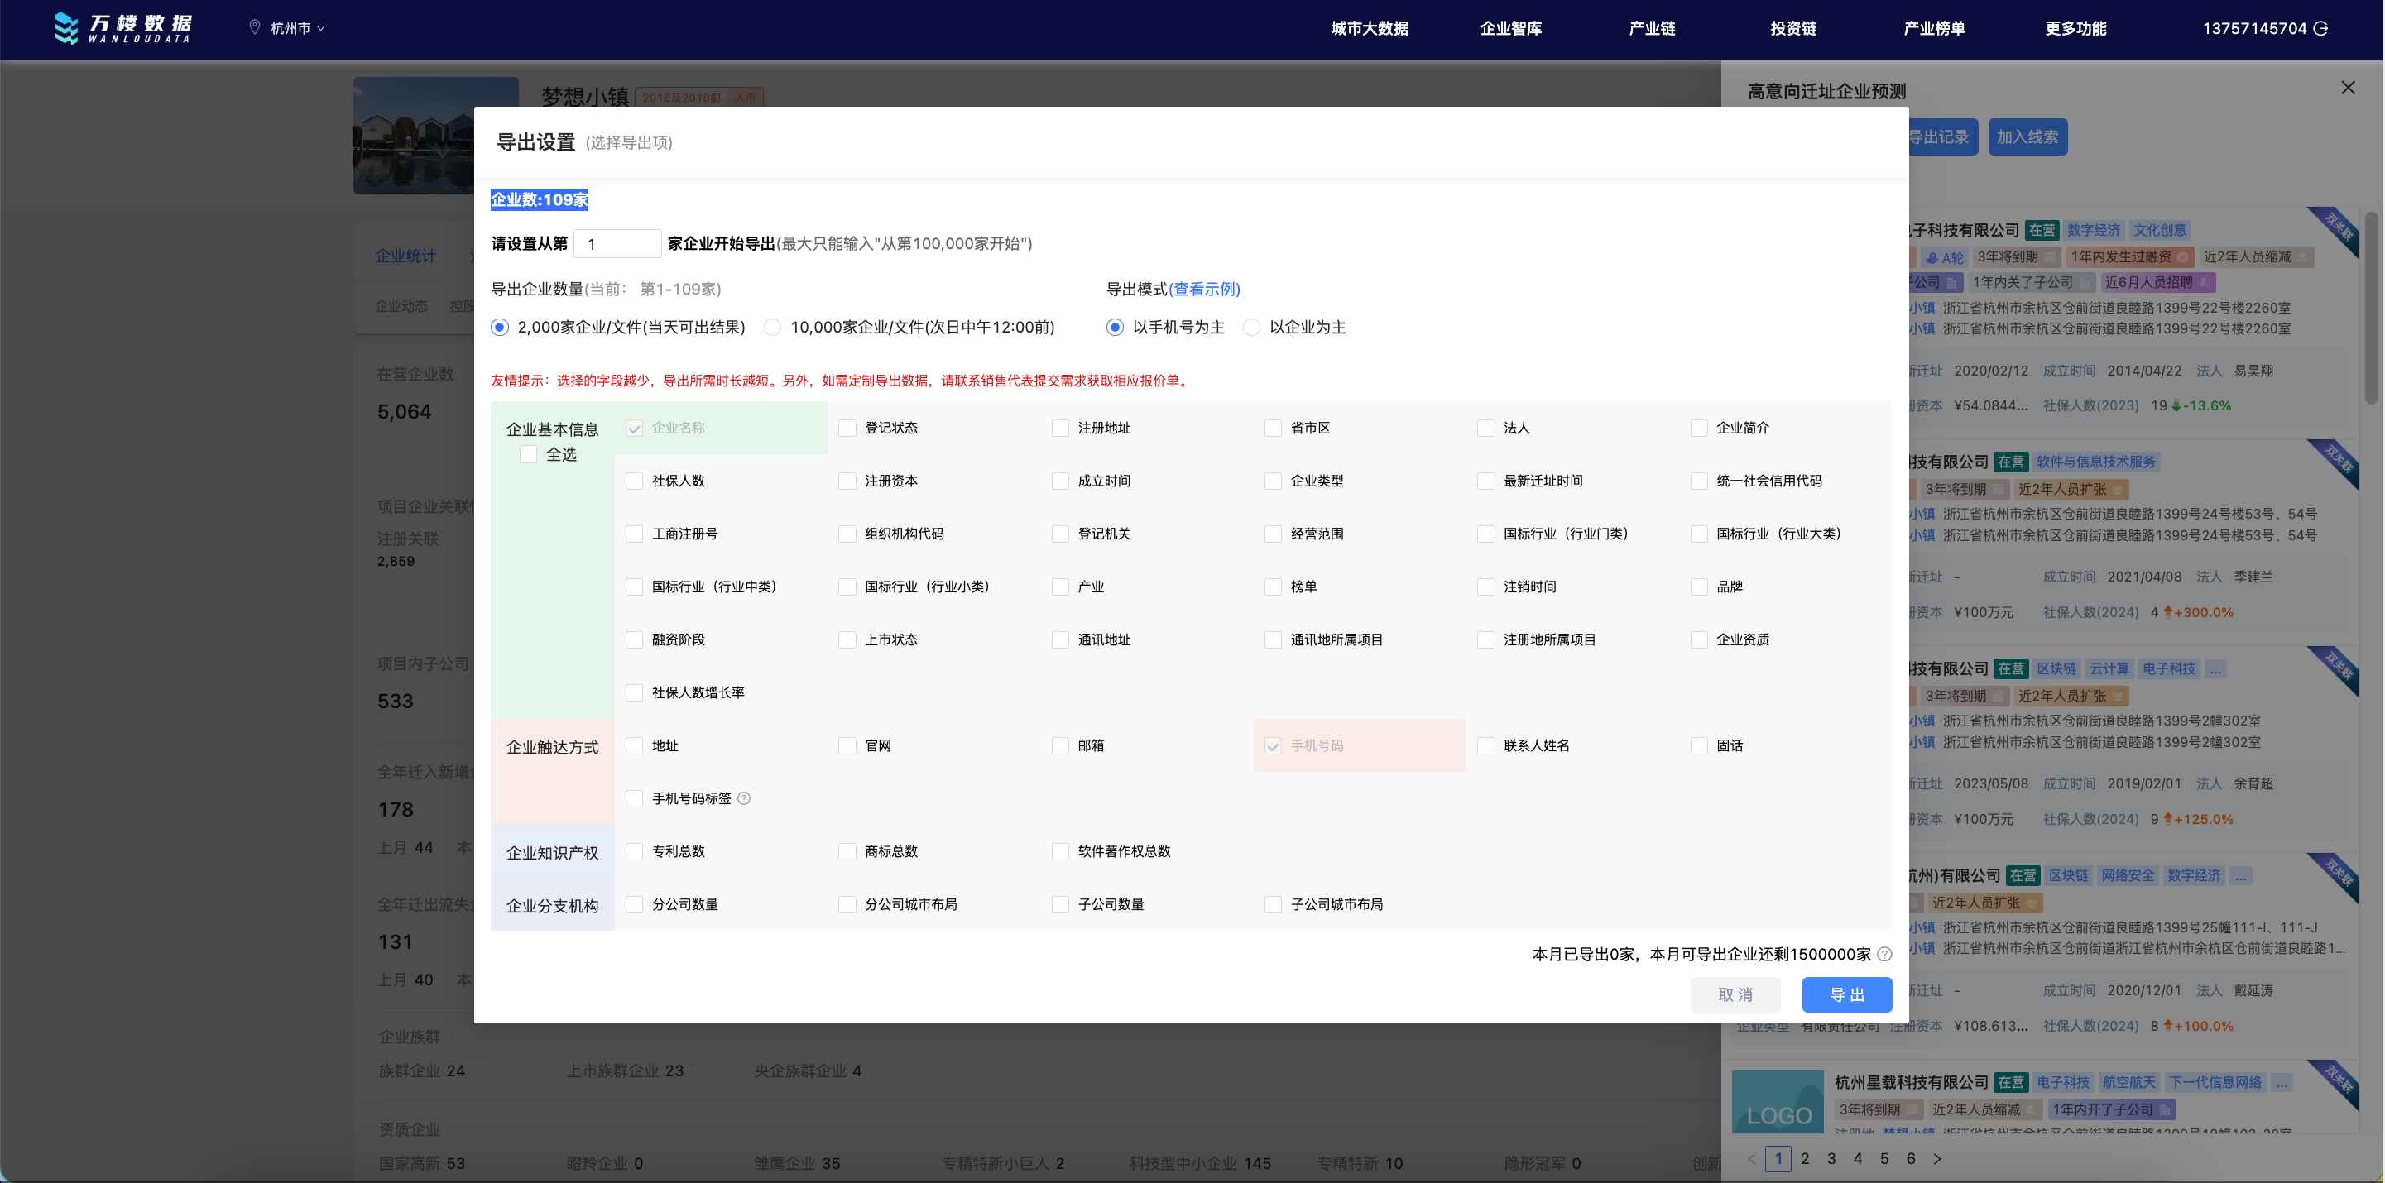Open the 更多功能 menu
Viewport: 2385px width, 1183px height.
[2075, 29]
